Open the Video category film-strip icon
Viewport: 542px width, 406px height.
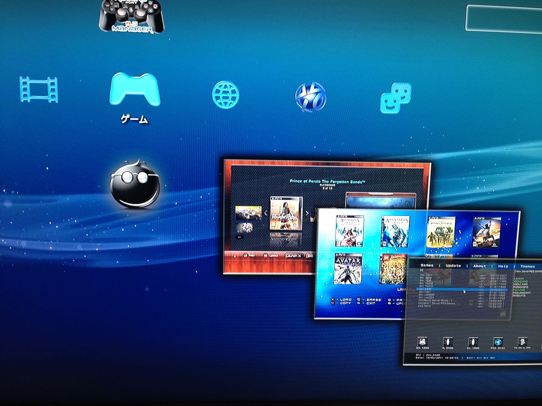pyautogui.click(x=39, y=90)
